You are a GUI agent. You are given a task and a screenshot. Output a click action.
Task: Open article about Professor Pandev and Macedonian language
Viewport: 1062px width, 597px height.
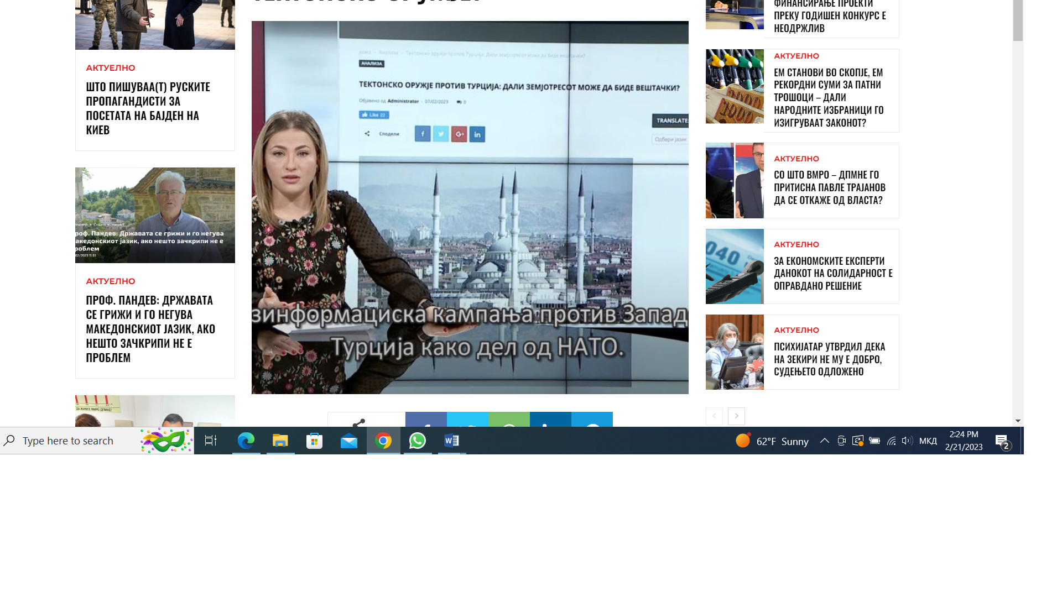pos(150,328)
